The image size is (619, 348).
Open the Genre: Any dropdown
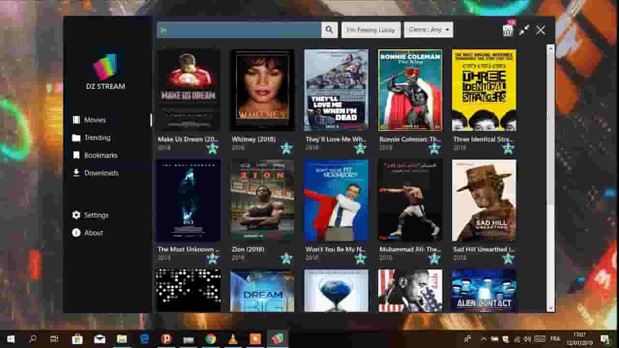coord(428,30)
